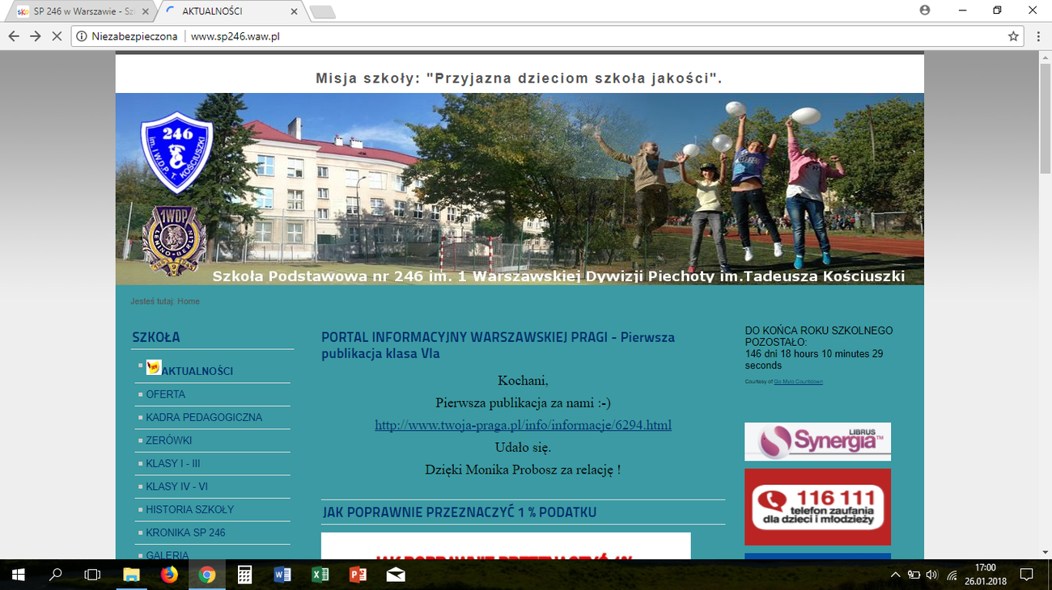The width and height of the screenshot is (1052, 590).
Task: Open KLASY I - III menu item
Action: click(x=173, y=464)
